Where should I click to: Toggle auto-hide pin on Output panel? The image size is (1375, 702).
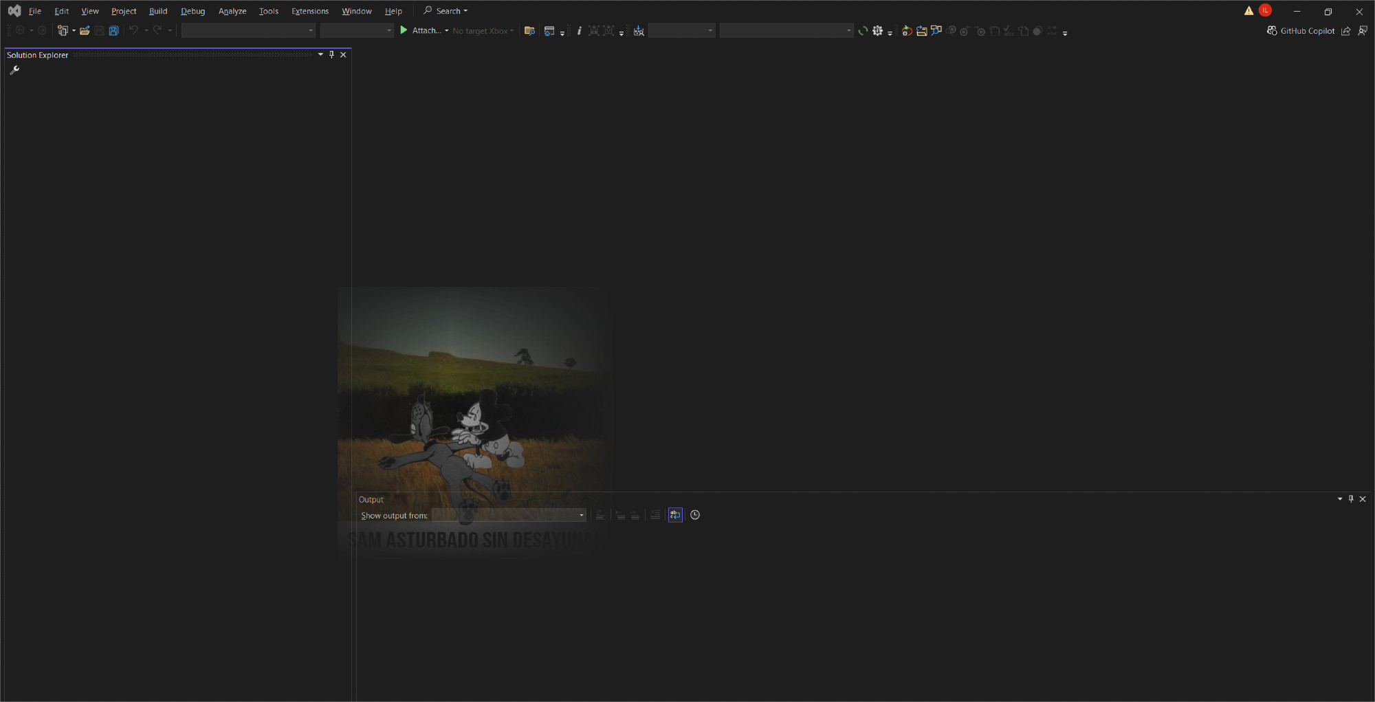[x=1351, y=498]
